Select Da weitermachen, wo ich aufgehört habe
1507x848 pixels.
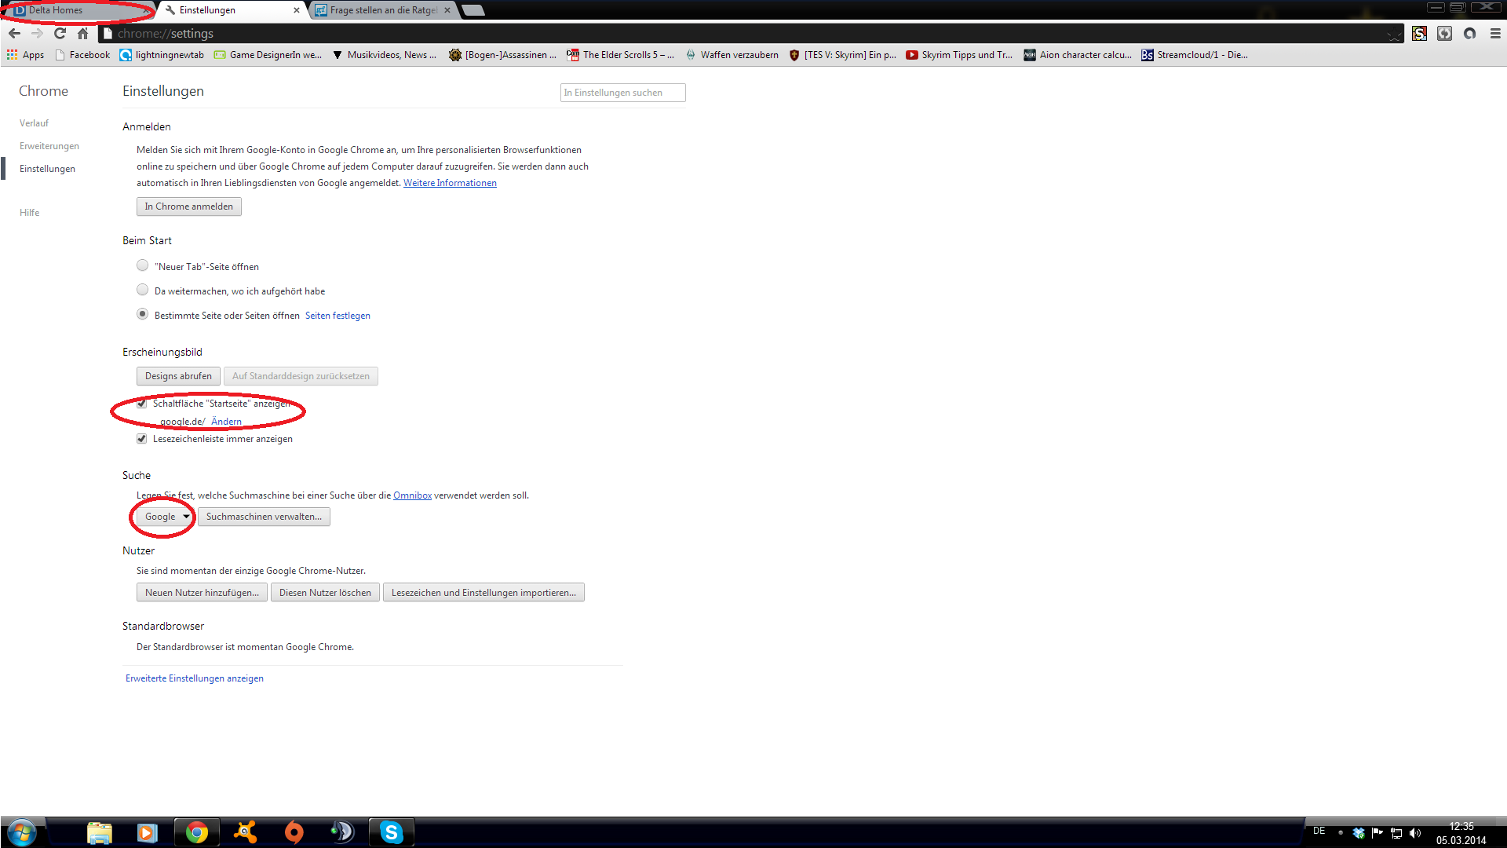[x=142, y=290]
